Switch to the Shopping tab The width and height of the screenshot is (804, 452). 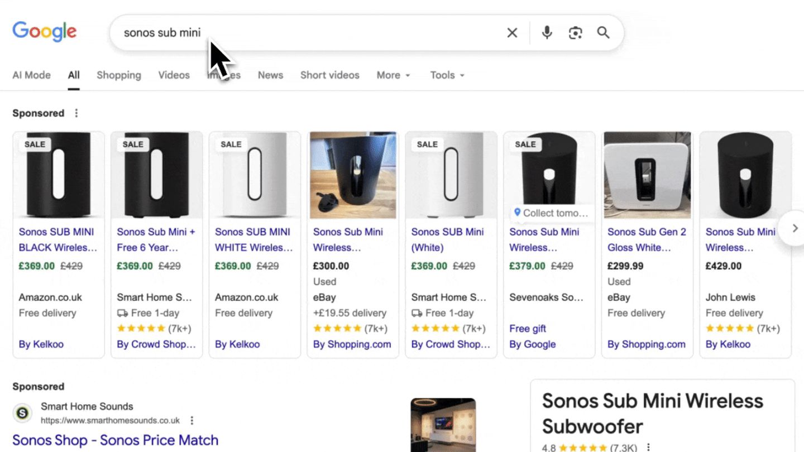119,75
